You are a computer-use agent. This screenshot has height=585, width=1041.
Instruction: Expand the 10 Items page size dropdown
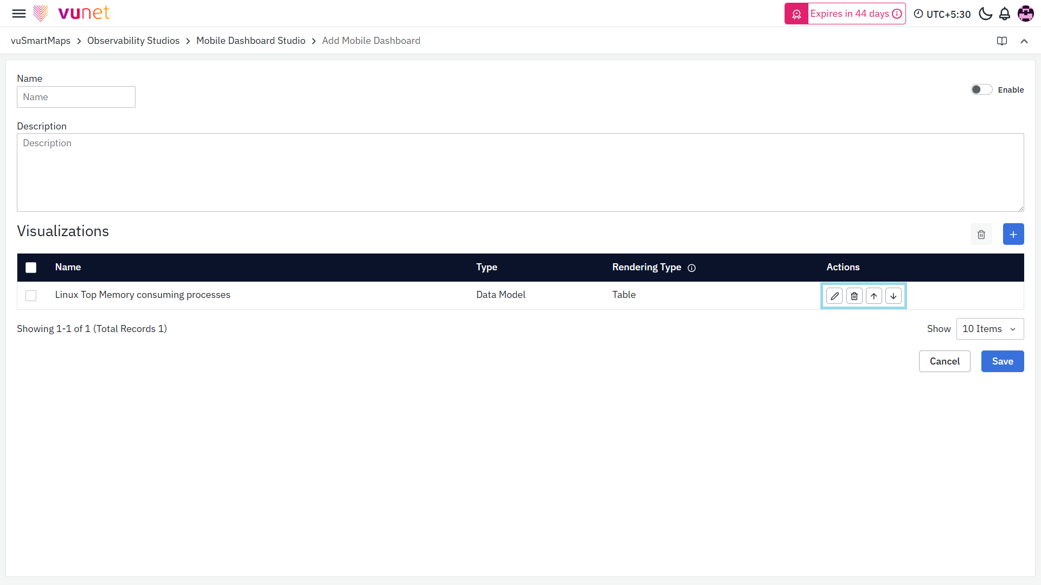click(x=989, y=329)
